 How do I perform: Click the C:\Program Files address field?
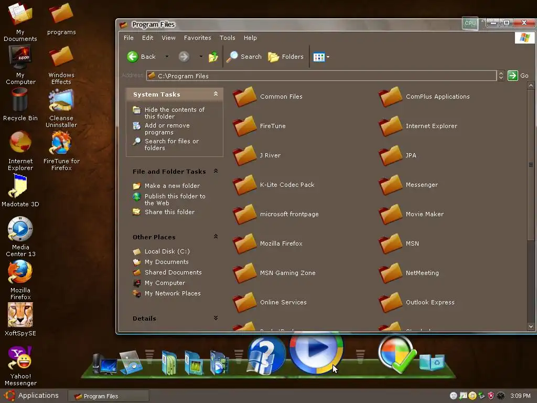321,76
